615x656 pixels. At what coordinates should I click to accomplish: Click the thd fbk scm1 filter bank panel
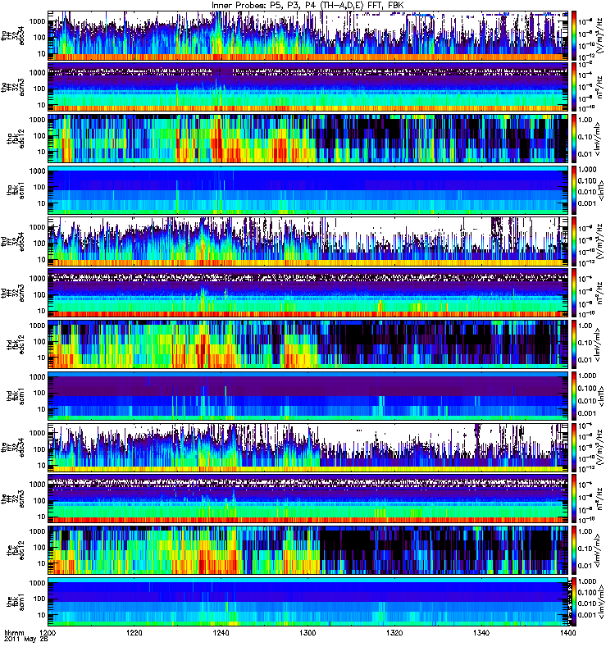[308, 396]
